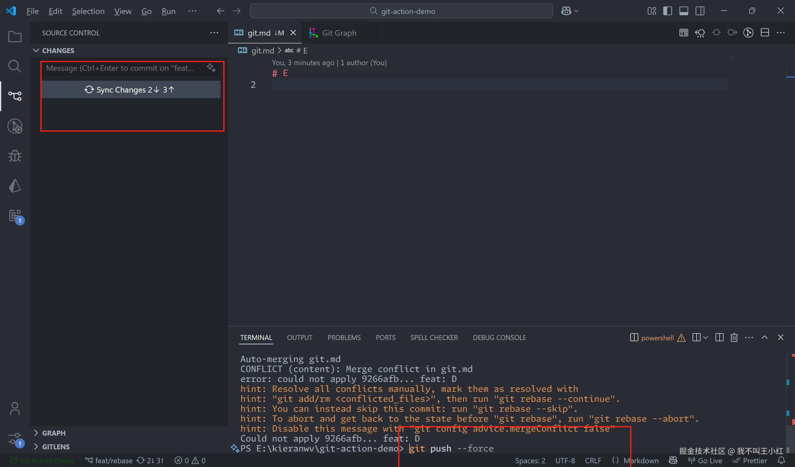Kill terminal with the trash icon
The image size is (795, 467).
click(x=734, y=338)
